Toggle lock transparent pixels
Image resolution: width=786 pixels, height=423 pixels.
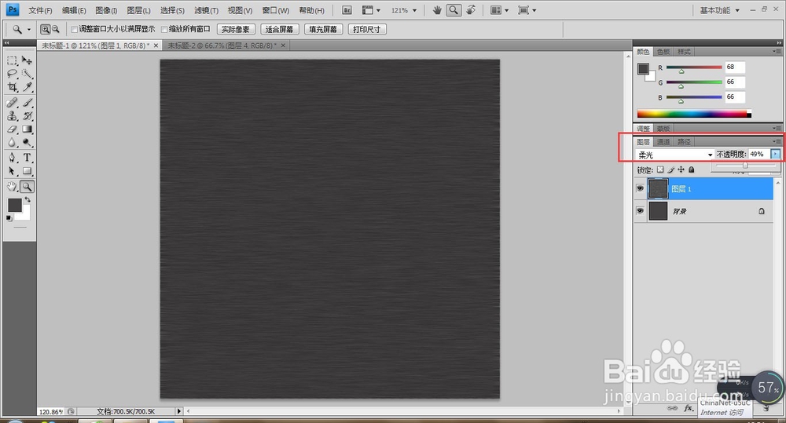(x=660, y=170)
